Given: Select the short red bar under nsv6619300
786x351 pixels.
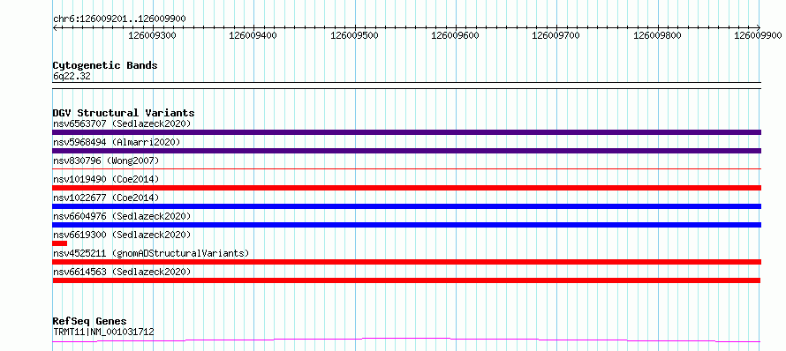Looking at the screenshot, I should point(60,243).
